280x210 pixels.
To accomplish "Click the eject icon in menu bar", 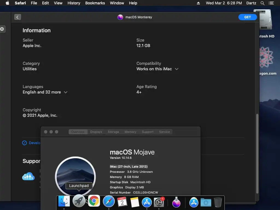I will 198,3.
